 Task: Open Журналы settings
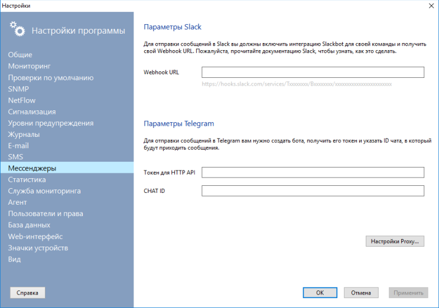coord(24,135)
